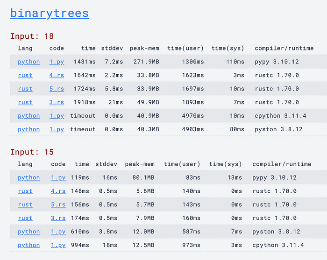Select the 1697ms time(user) cell
The image size is (327, 260).
pos(193,89)
